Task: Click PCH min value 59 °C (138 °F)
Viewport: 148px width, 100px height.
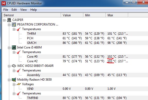Action: tap(94, 38)
